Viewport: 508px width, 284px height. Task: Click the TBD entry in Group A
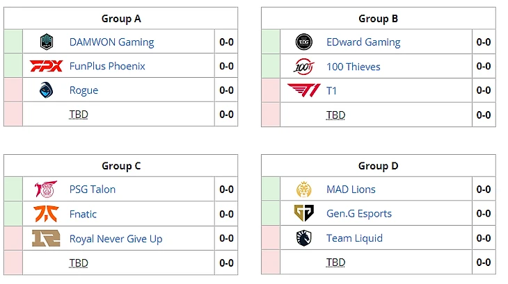[x=79, y=115]
